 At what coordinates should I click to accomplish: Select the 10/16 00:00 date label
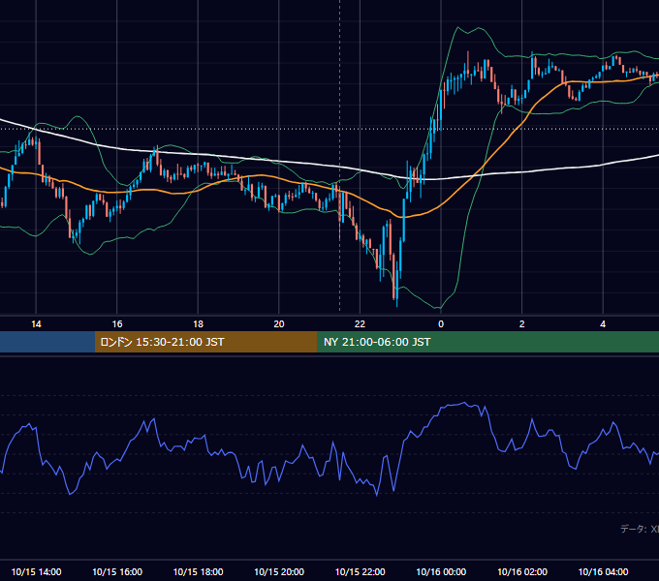(441, 571)
